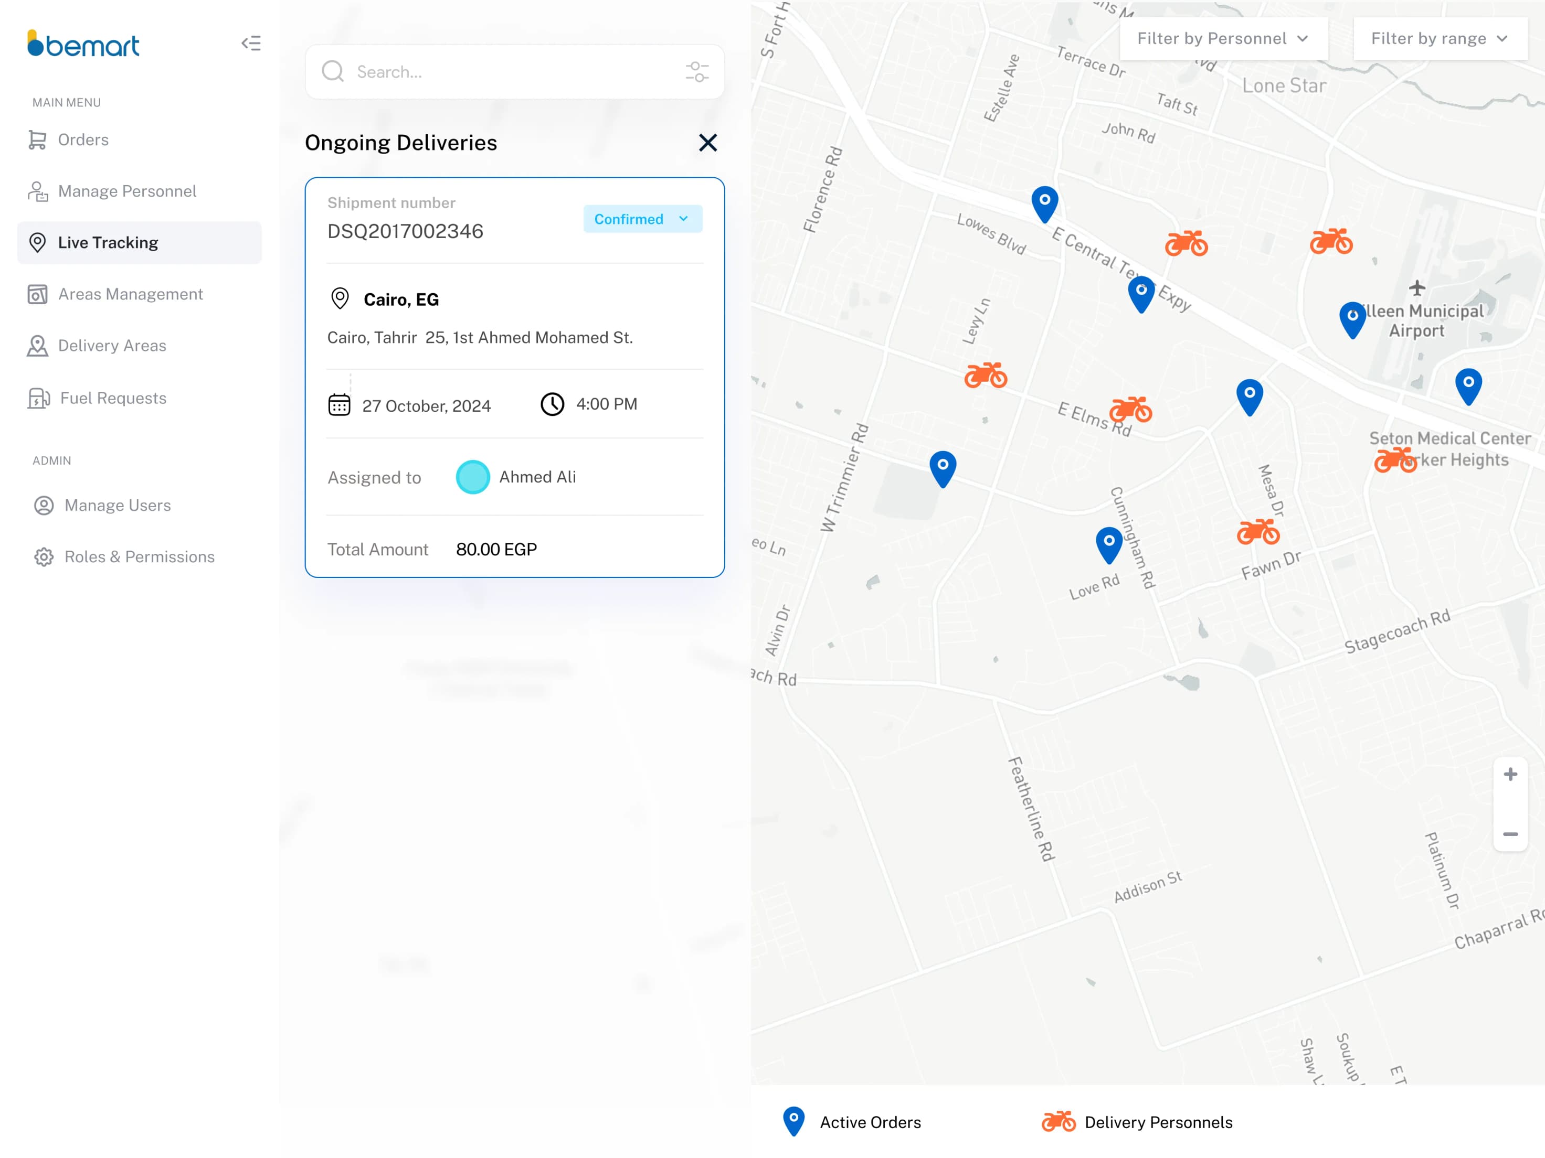The image size is (1545, 1158).
Task: Select order pin east of W Trimmier Rd
Action: [942, 469]
